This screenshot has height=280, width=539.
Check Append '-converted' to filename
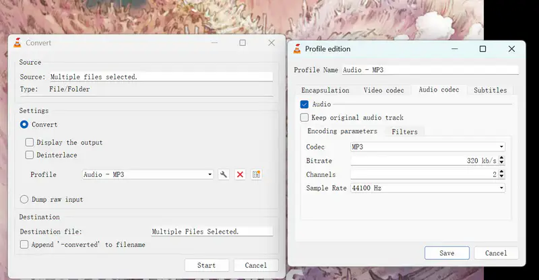(24, 244)
